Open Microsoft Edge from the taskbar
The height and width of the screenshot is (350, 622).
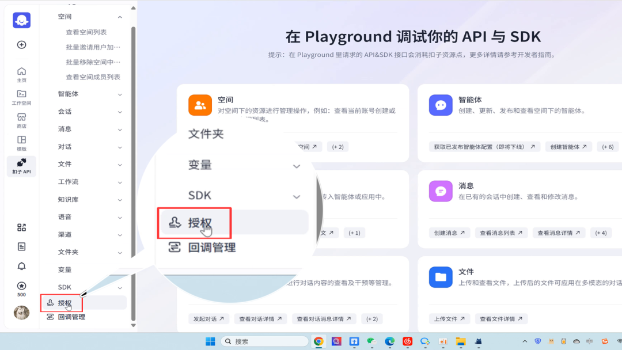click(x=389, y=341)
